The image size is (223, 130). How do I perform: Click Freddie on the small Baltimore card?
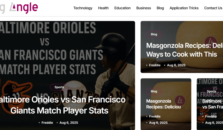coord(211,116)
